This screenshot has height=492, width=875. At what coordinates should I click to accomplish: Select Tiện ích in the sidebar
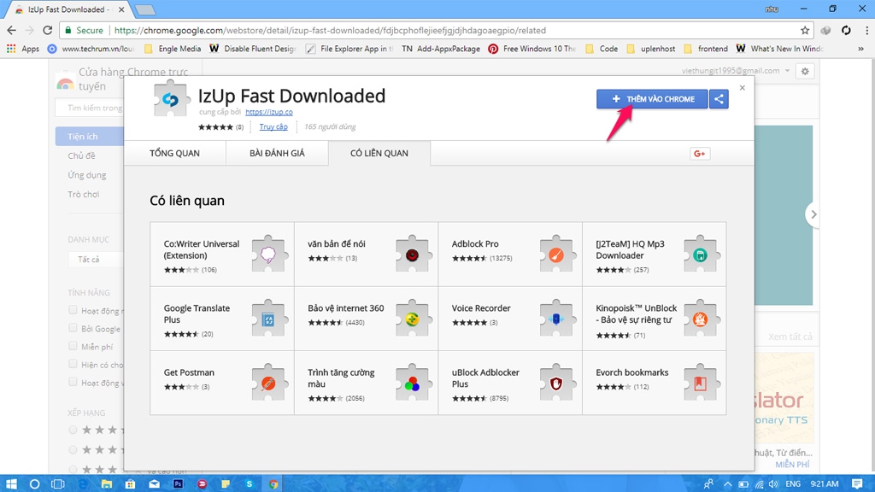[89, 136]
